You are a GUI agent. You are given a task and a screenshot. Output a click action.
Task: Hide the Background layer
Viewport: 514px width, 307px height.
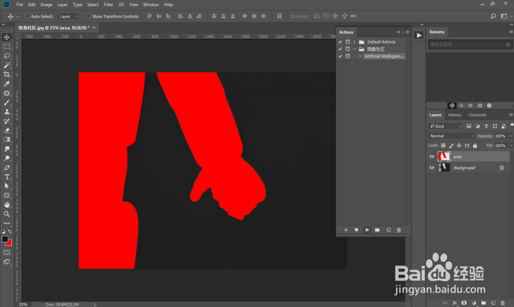(432, 168)
